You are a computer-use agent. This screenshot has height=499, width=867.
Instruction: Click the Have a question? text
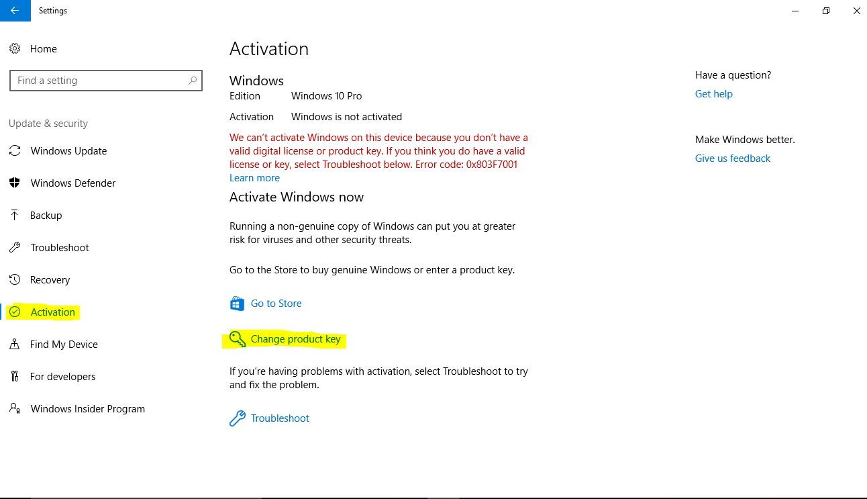[x=733, y=75]
